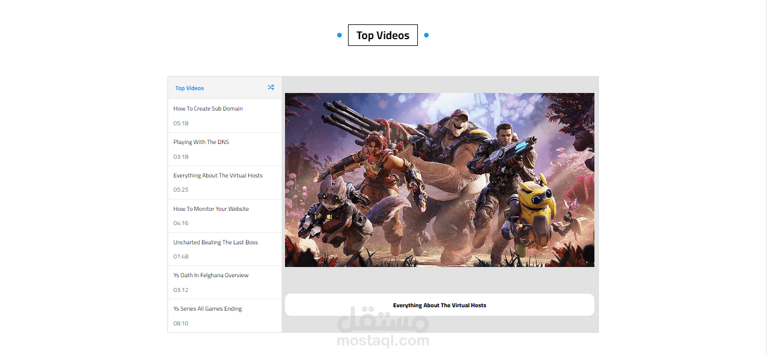Click the 'Top Videos' sidebar panel title

[190, 88]
